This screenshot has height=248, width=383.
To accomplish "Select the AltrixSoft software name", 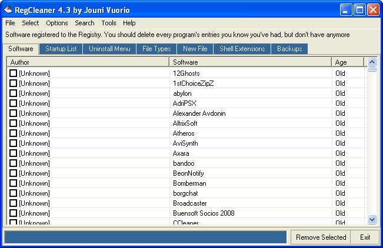I will pos(185,123).
